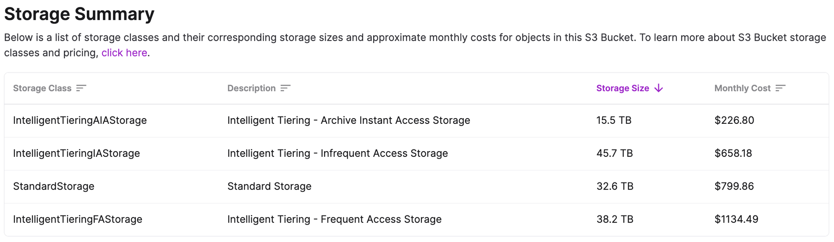
Task: Open the "click here" pricing link
Action: pos(124,53)
